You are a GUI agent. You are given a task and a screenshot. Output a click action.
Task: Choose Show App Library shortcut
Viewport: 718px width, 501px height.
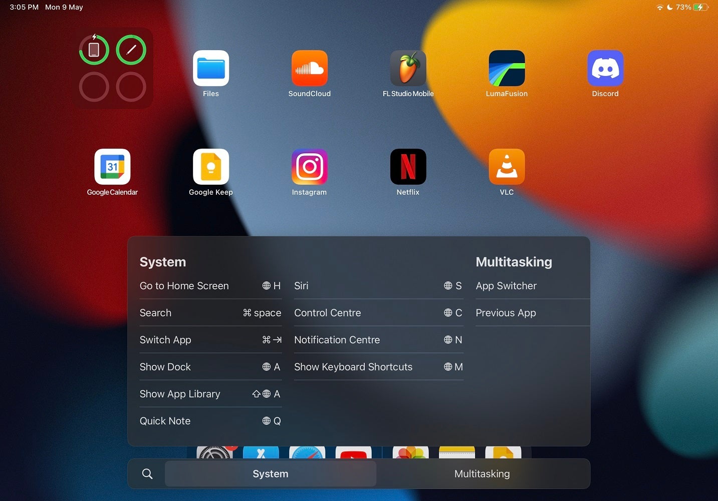(210, 394)
